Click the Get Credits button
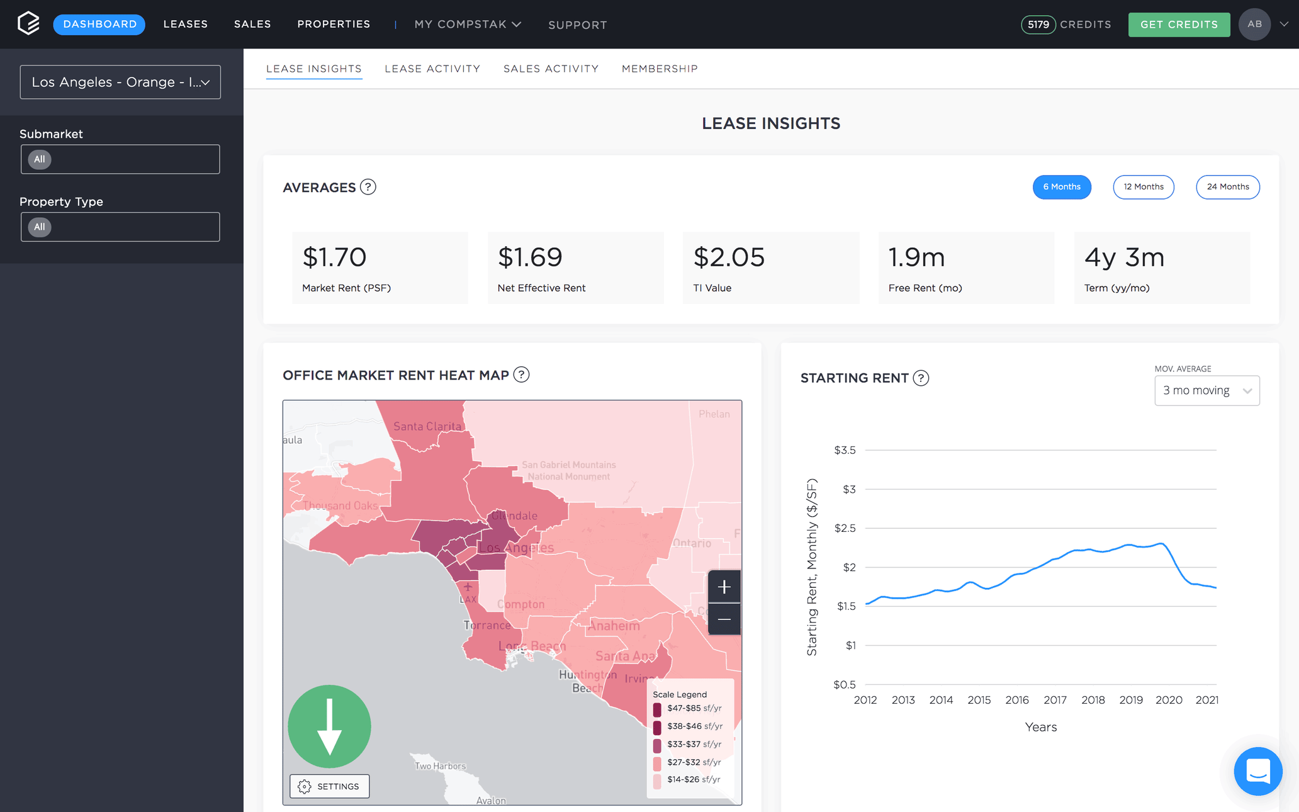Viewport: 1299px width, 812px height. [x=1179, y=25]
